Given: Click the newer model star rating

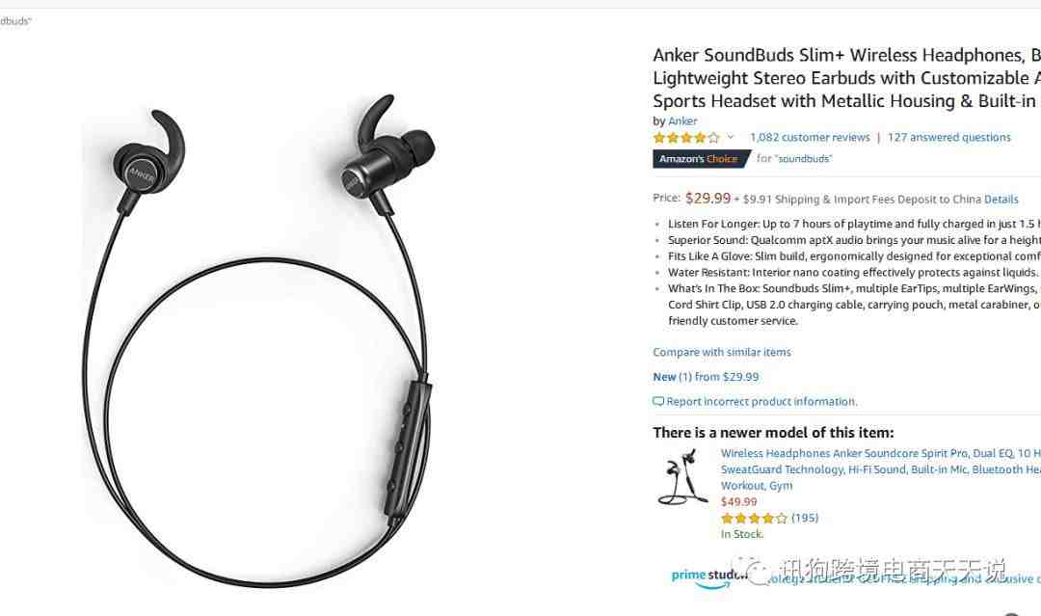Looking at the screenshot, I should click(754, 519).
